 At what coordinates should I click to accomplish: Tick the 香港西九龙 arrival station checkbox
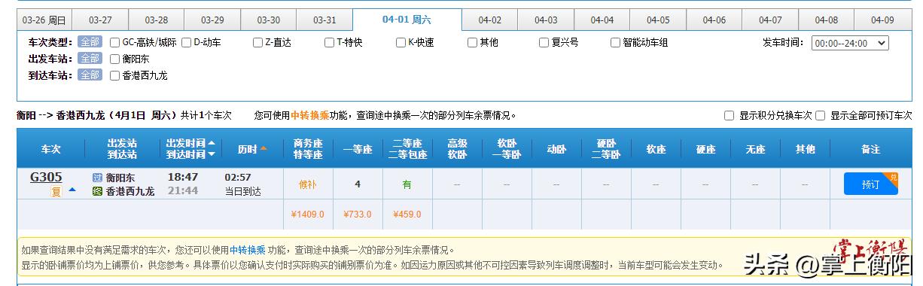point(115,75)
